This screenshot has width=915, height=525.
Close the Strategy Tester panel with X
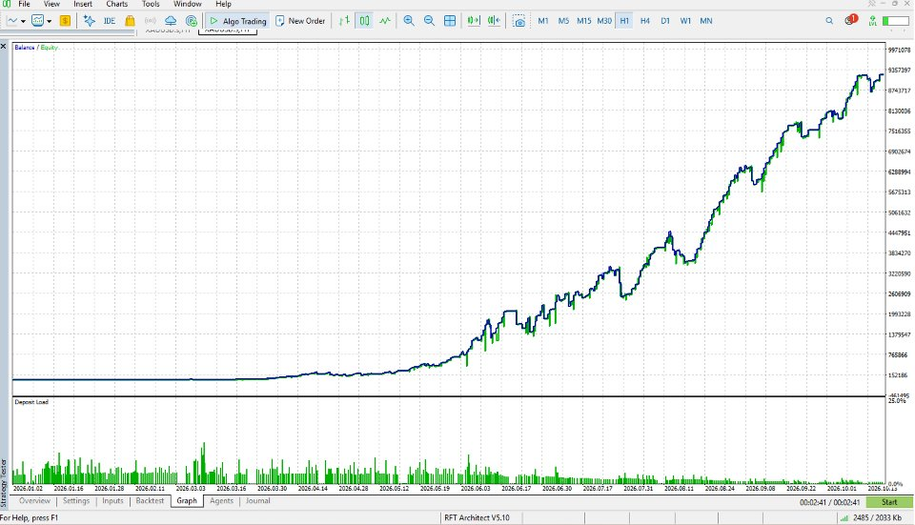[x=4, y=46]
